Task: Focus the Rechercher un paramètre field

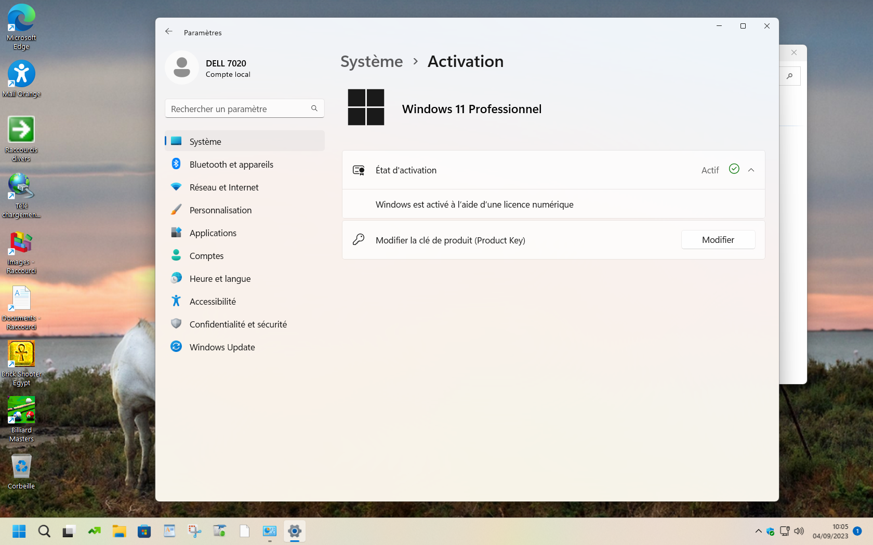Action: [245, 108]
